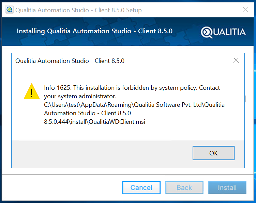Image resolution: width=256 pixels, height=203 pixels.
Task: Close the Info 1625 error dialog
Action: (236, 61)
